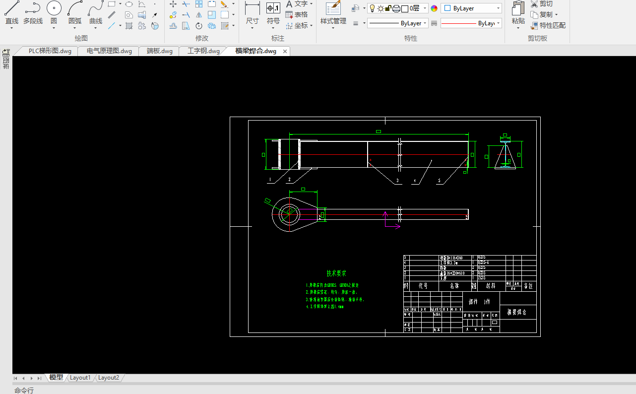This screenshot has width=636, height=394.
Task: Open the 样式管理 style manager
Action: (333, 13)
